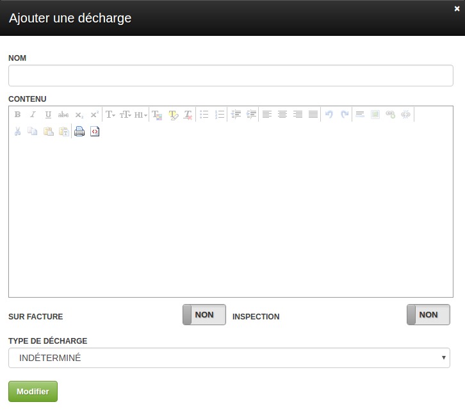Toggle the Inspection switch

(x=428, y=314)
